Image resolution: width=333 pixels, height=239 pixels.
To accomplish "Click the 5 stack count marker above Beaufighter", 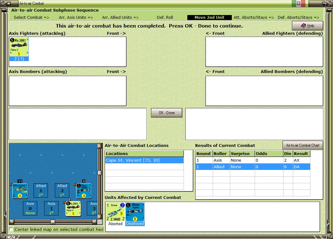I will [x=84, y=181].
